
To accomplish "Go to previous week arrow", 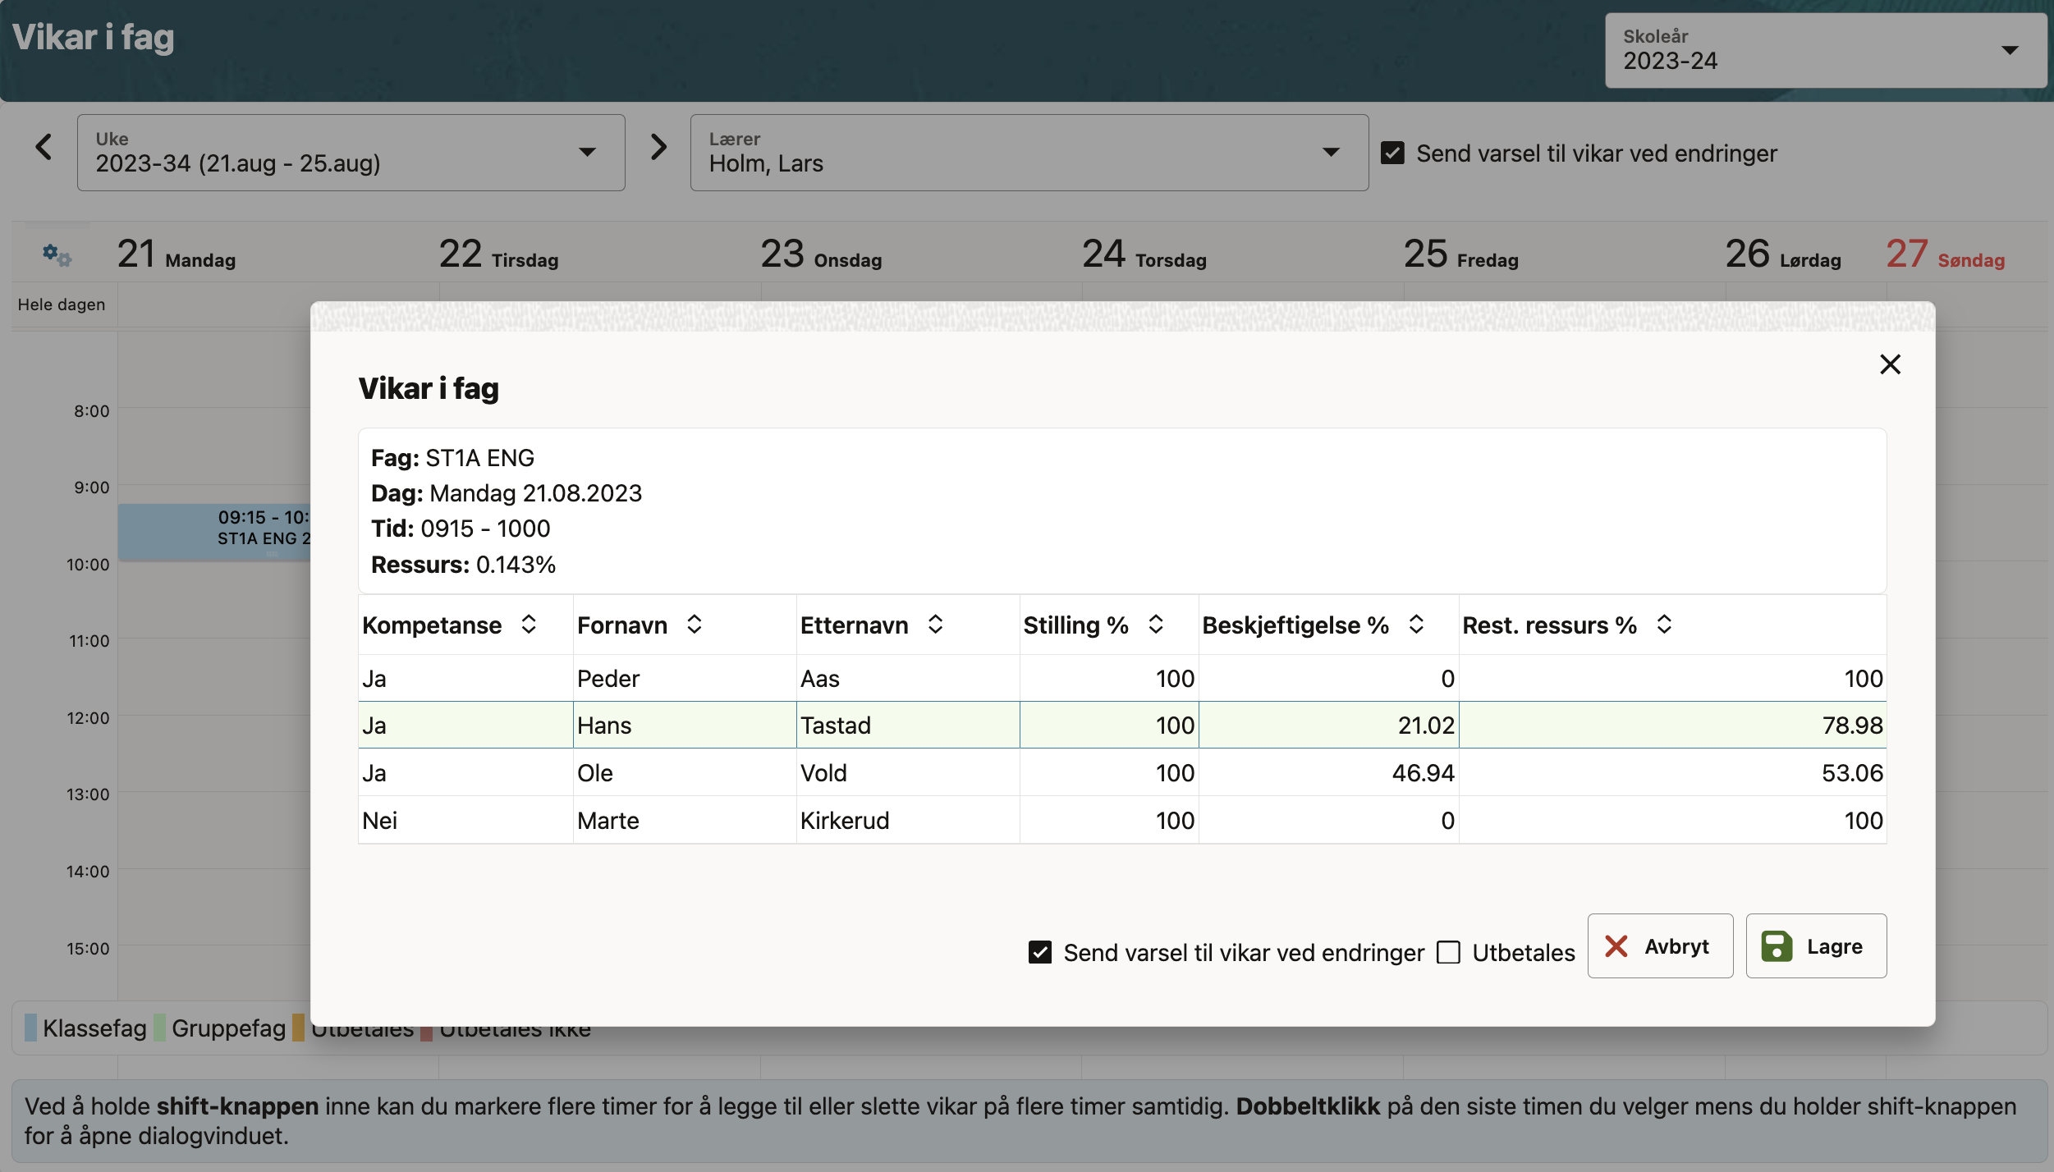I will click(x=44, y=148).
